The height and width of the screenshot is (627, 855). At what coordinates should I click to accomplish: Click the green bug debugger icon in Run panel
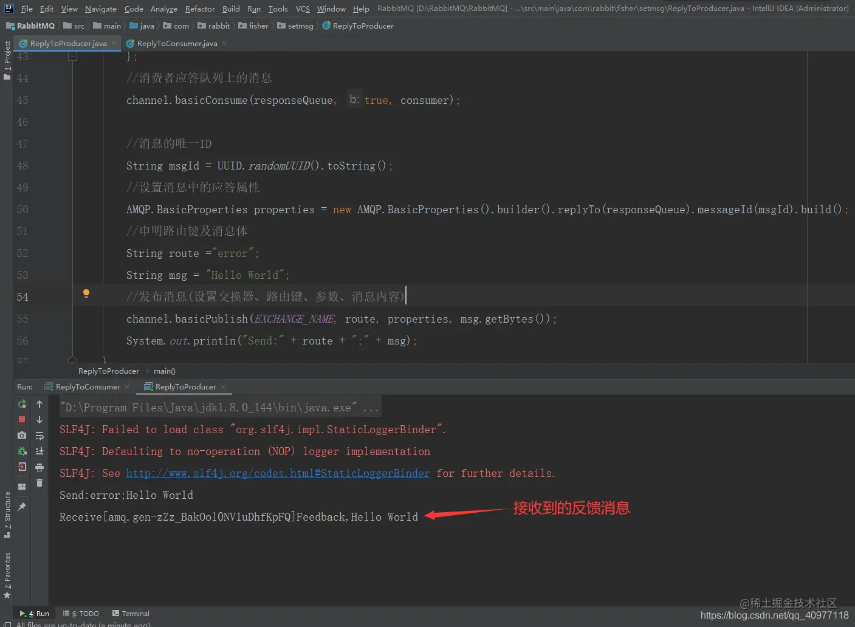(x=22, y=451)
